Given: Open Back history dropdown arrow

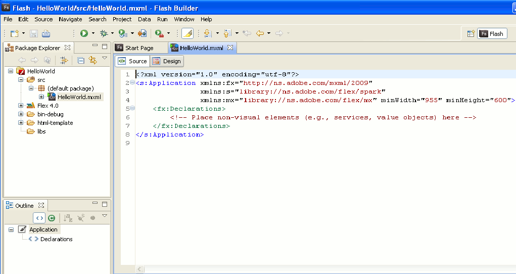Looking at the screenshot, I should (269, 33).
